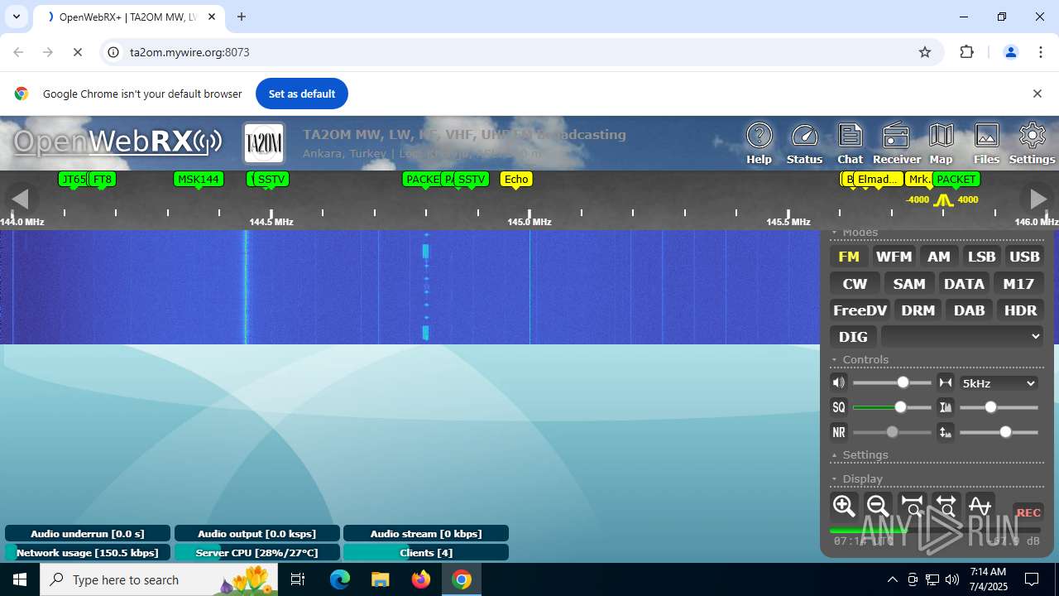Select FM modulation mode
Viewport: 1059px width, 596px height.
click(849, 257)
